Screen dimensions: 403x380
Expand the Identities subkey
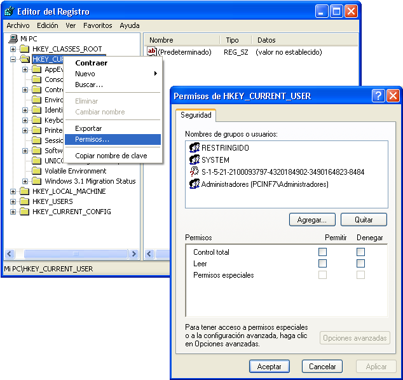(25, 110)
